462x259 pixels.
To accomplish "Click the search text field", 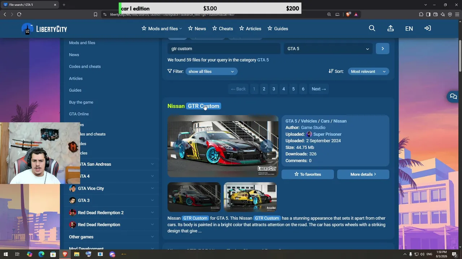I will (x=224, y=49).
